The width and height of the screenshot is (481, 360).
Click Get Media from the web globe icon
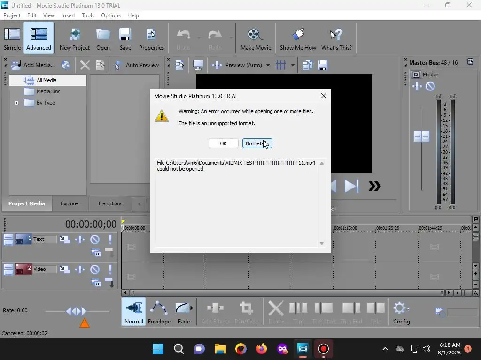(x=65, y=65)
